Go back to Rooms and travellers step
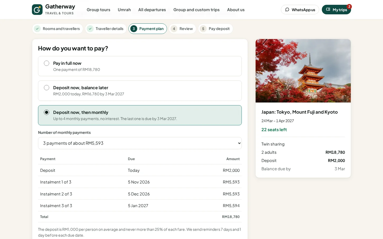This screenshot has height=239, width=383. point(58,29)
